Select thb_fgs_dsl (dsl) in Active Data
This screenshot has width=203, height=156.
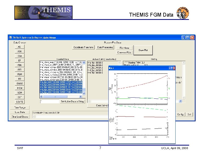(95, 65)
